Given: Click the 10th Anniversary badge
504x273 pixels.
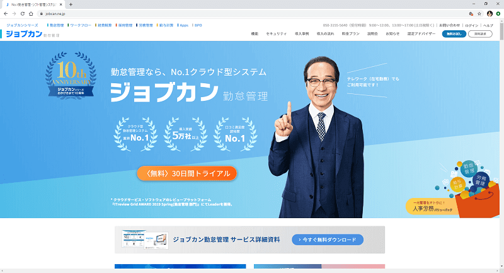Looking at the screenshot, I should tap(71, 76).
